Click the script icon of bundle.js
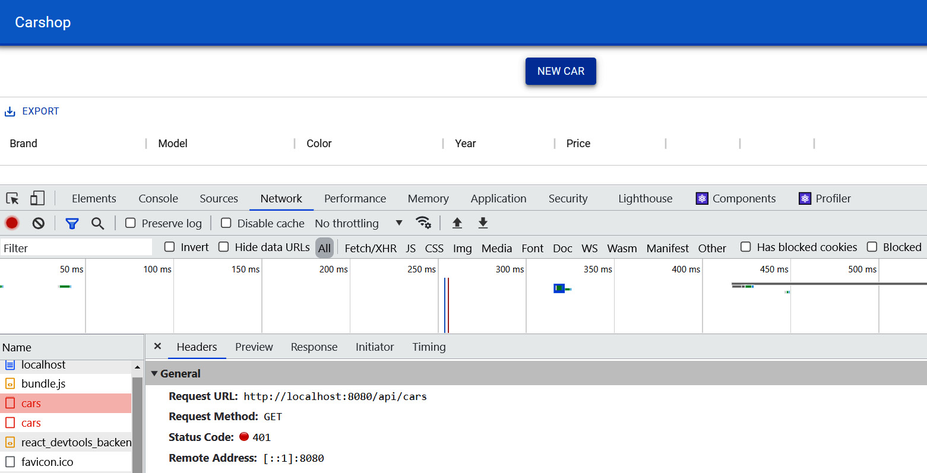Screen dimensions: 927x473 tap(10, 384)
